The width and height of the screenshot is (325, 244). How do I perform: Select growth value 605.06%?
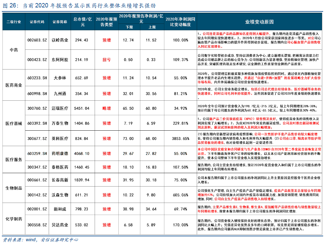click(180, 195)
